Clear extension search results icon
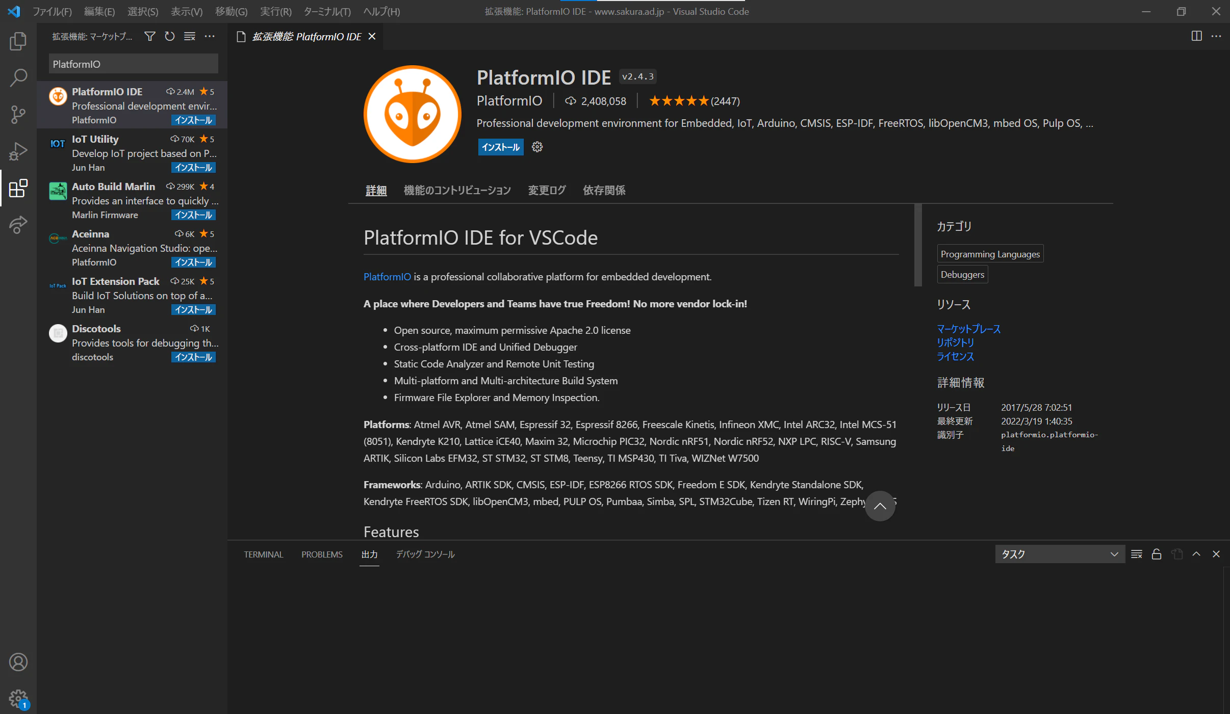Image resolution: width=1230 pixels, height=714 pixels. pos(190,36)
